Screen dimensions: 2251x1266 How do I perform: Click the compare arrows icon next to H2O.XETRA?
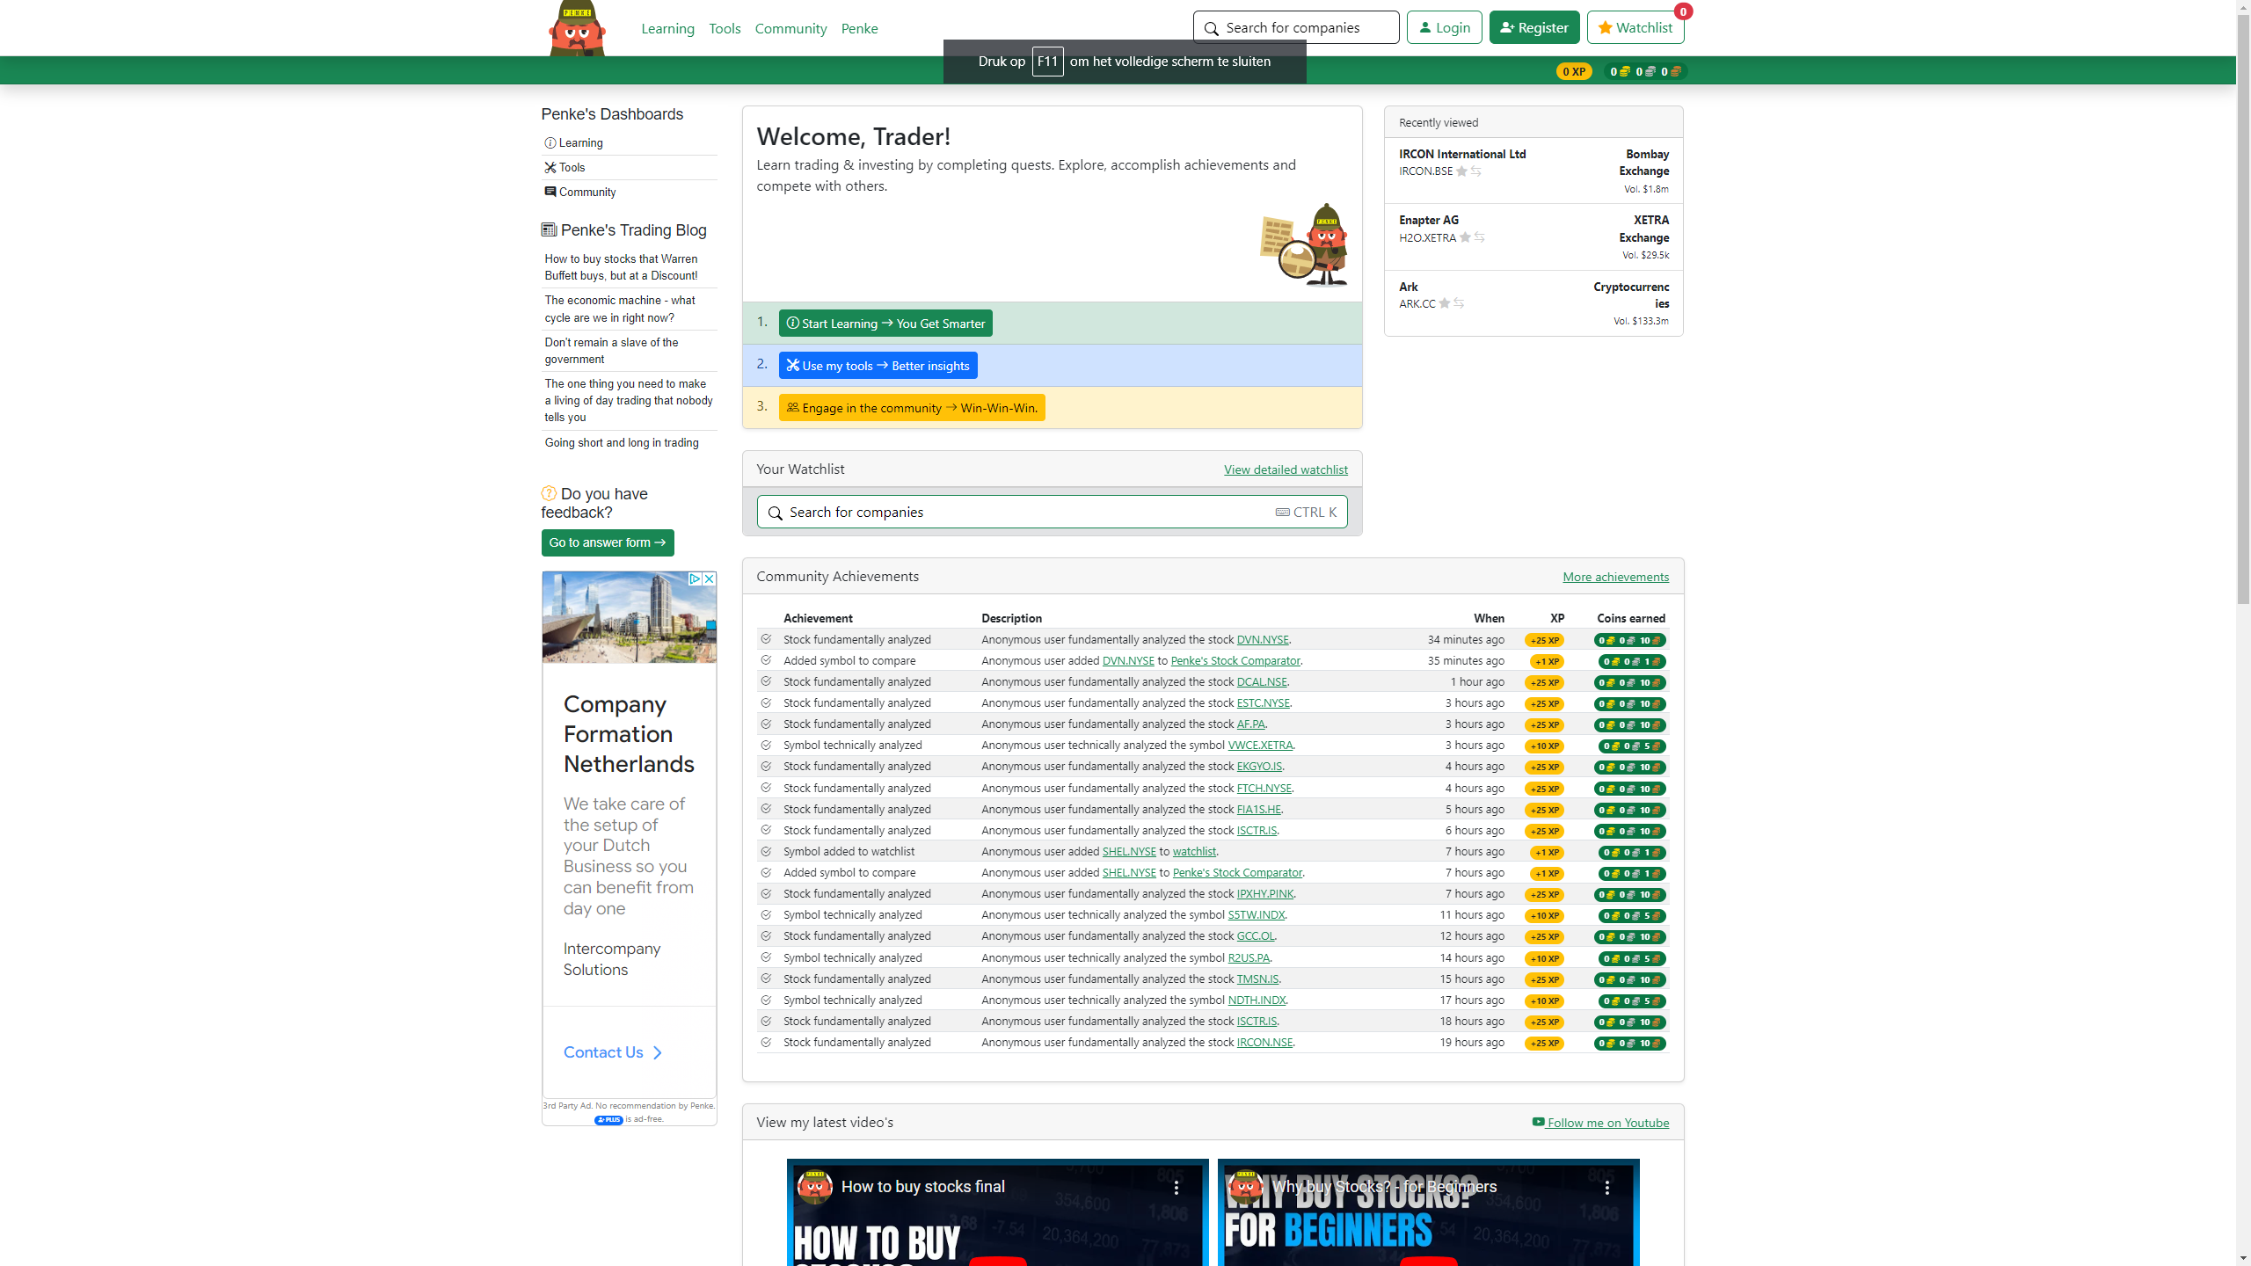coord(1480,237)
